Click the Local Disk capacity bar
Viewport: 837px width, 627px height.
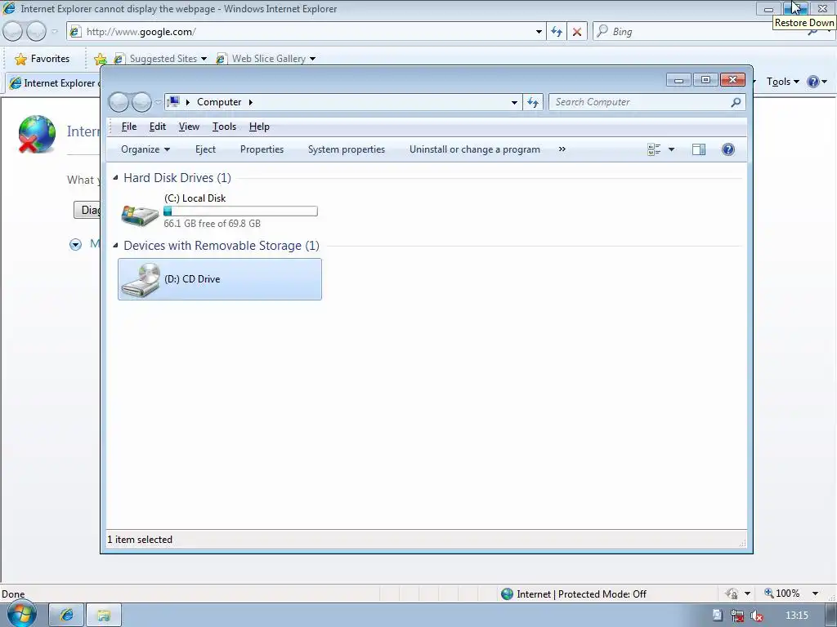pyautogui.click(x=241, y=211)
